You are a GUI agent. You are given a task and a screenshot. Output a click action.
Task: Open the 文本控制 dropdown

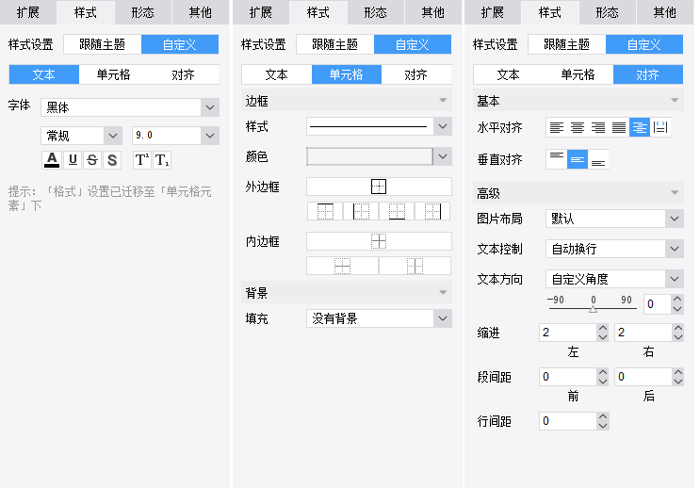(614, 249)
